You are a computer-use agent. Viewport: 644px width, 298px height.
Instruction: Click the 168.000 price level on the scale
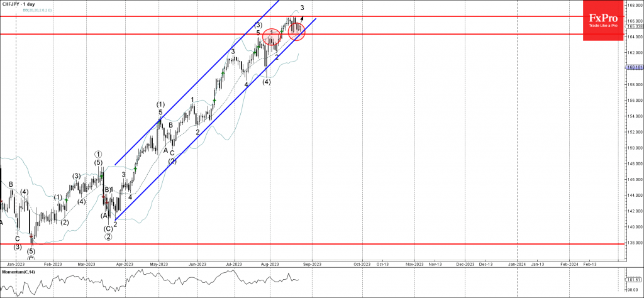(x=633, y=5)
